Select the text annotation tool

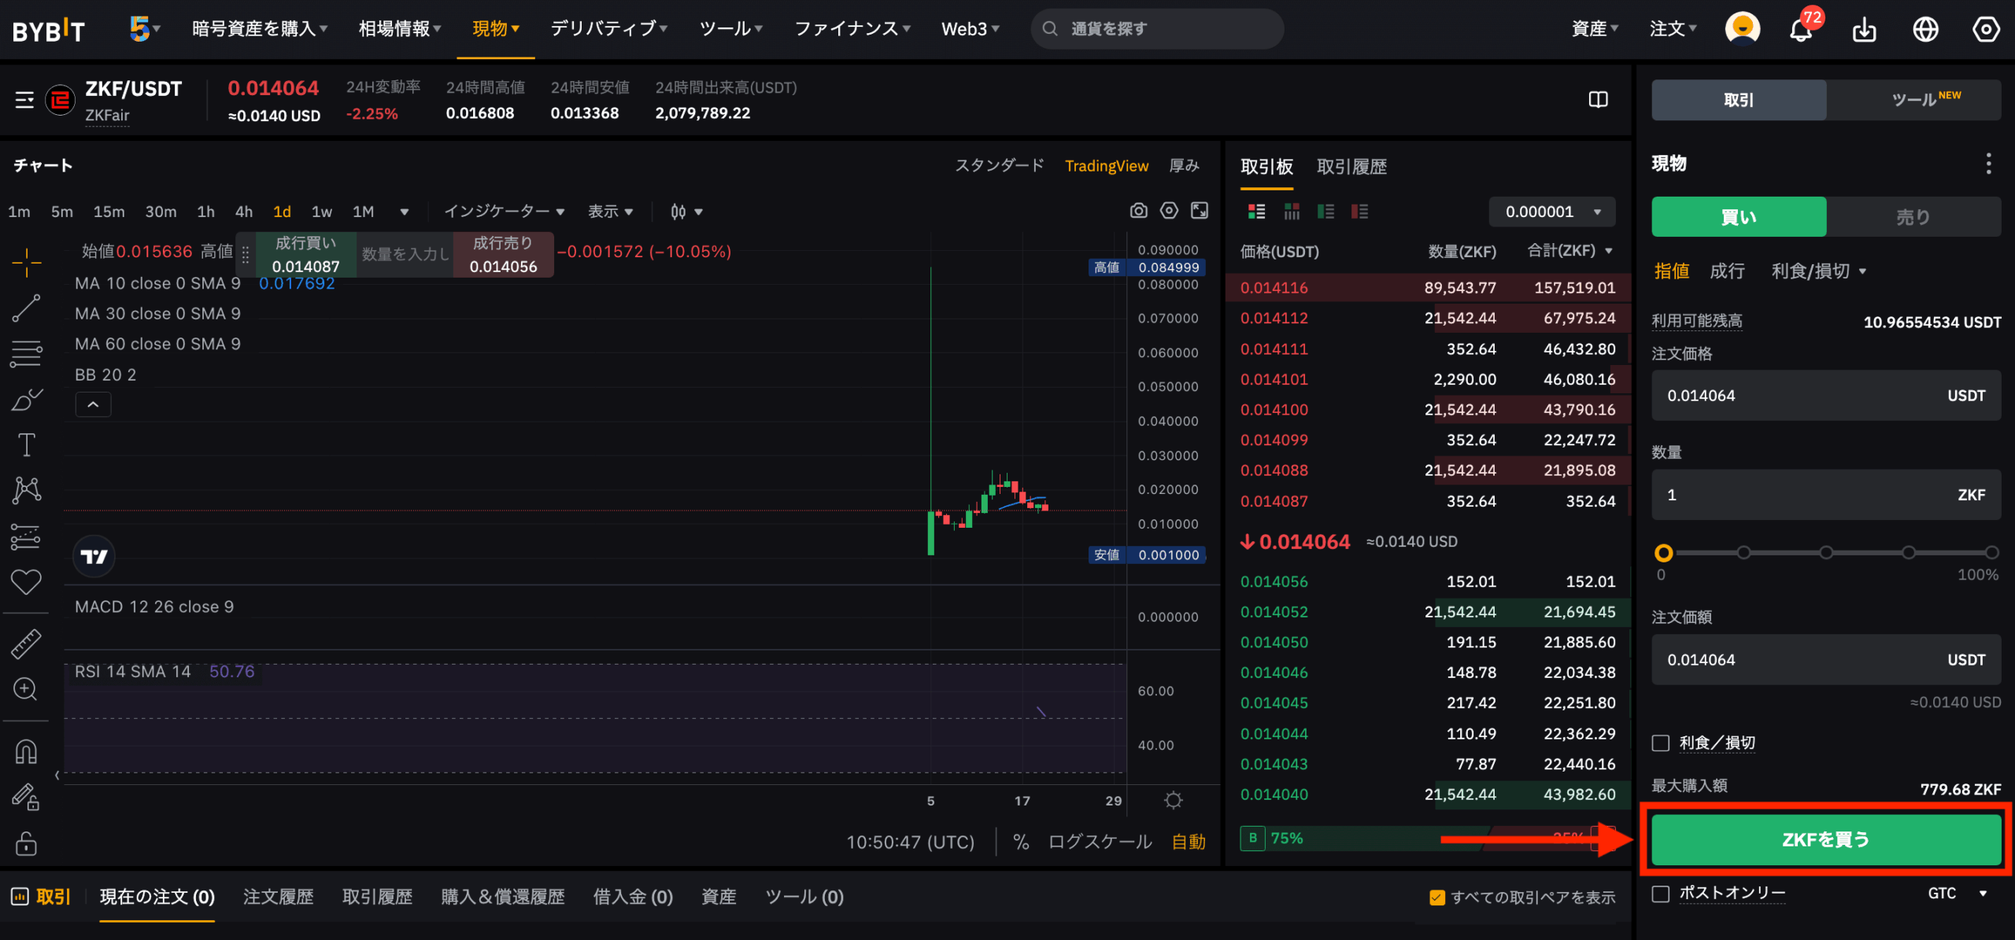26,444
